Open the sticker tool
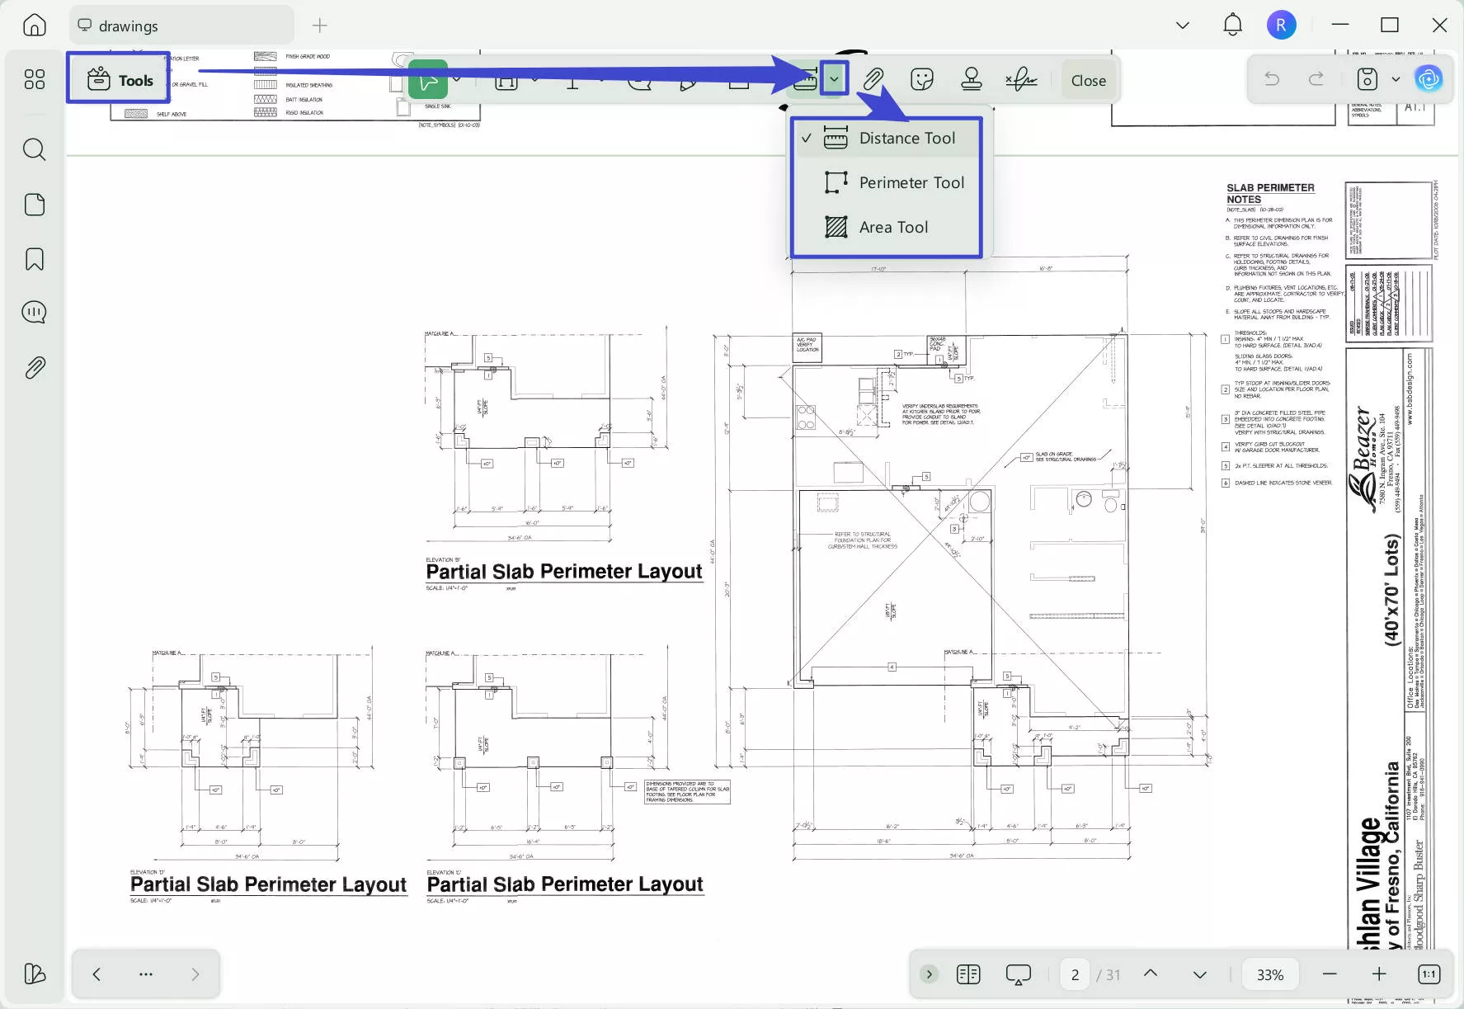This screenshot has width=1464, height=1009. click(921, 79)
